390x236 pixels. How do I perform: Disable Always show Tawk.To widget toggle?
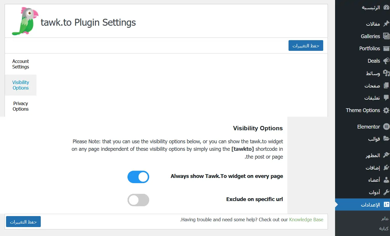coord(138,177)
